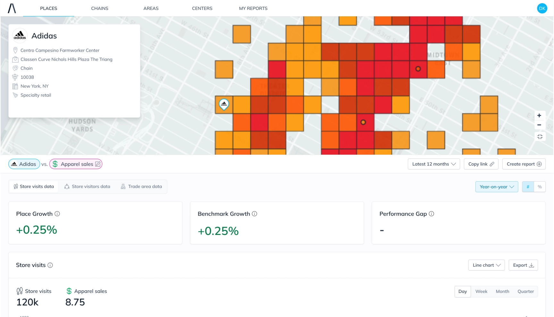The width and height of the screenshot is (554, 317).
Task: Click the circular marker near the lower red tile
Action: point(363,122)
